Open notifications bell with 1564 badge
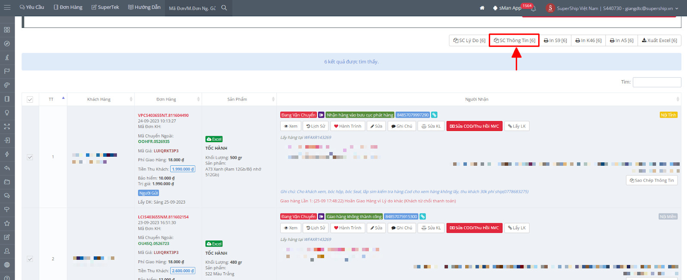The width and height of the screenshot is (687, 280). [533, 8]
